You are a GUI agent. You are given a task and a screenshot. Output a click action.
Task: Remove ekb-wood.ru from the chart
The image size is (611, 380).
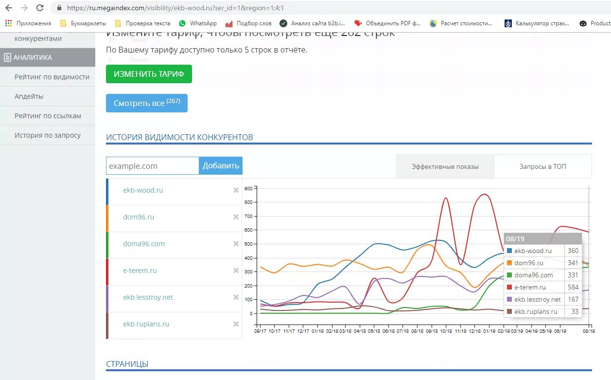236,190
